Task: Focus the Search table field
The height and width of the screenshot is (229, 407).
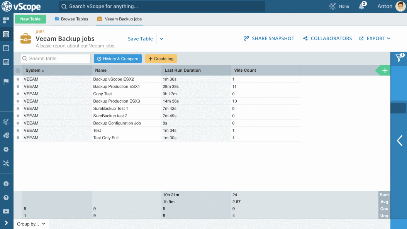Action: [x=55, y=59]
